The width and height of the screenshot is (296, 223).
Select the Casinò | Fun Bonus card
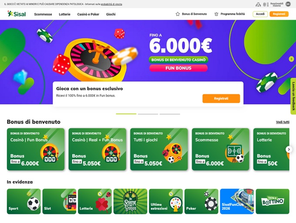(x=36, y=149)
